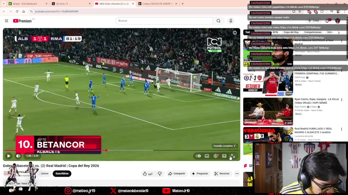This screenshot has height=195, width=348.
Task: Click the 1:35 / 3:39 time display
Action: point(32,156)
